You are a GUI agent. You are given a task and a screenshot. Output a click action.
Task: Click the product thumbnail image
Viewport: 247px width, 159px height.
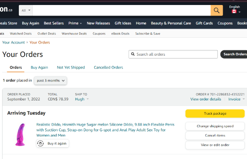click(21, 135)
